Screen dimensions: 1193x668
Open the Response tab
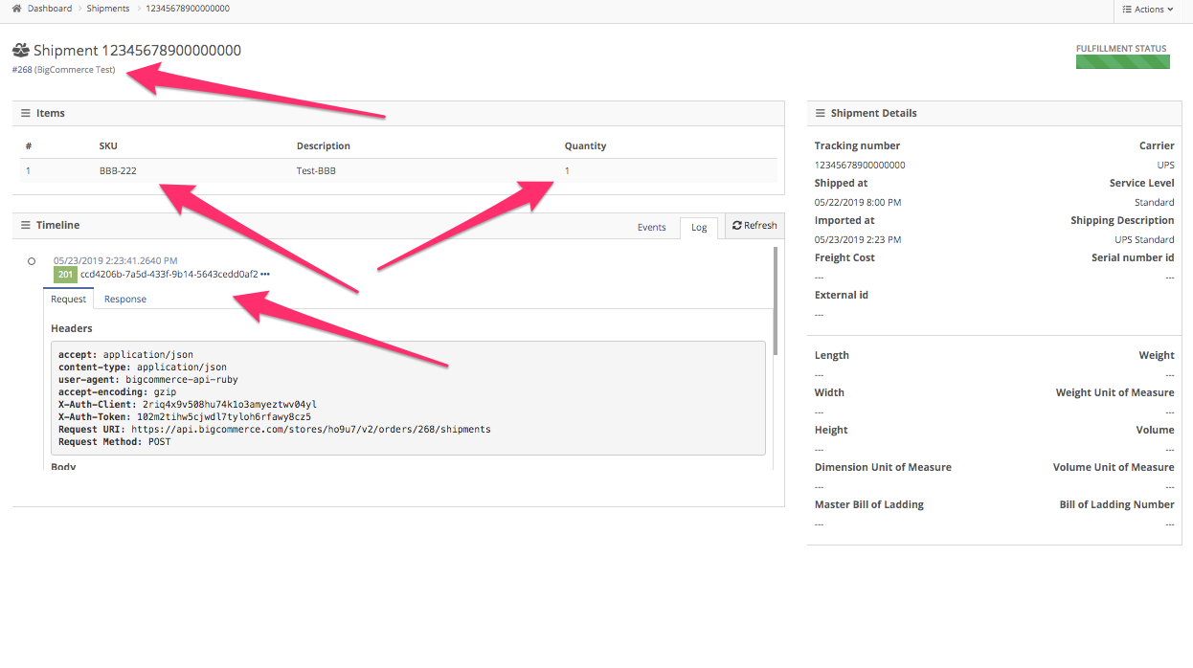125,299
